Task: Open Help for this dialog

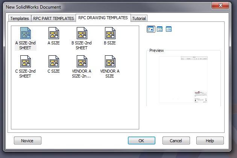Action: pos(210,141)
